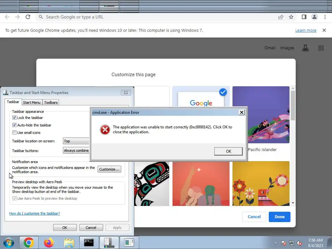Screen dimensions: 332x249
Task: Click the muted volume tray icon
Action: pyautogui.click(x=299, y=243)
